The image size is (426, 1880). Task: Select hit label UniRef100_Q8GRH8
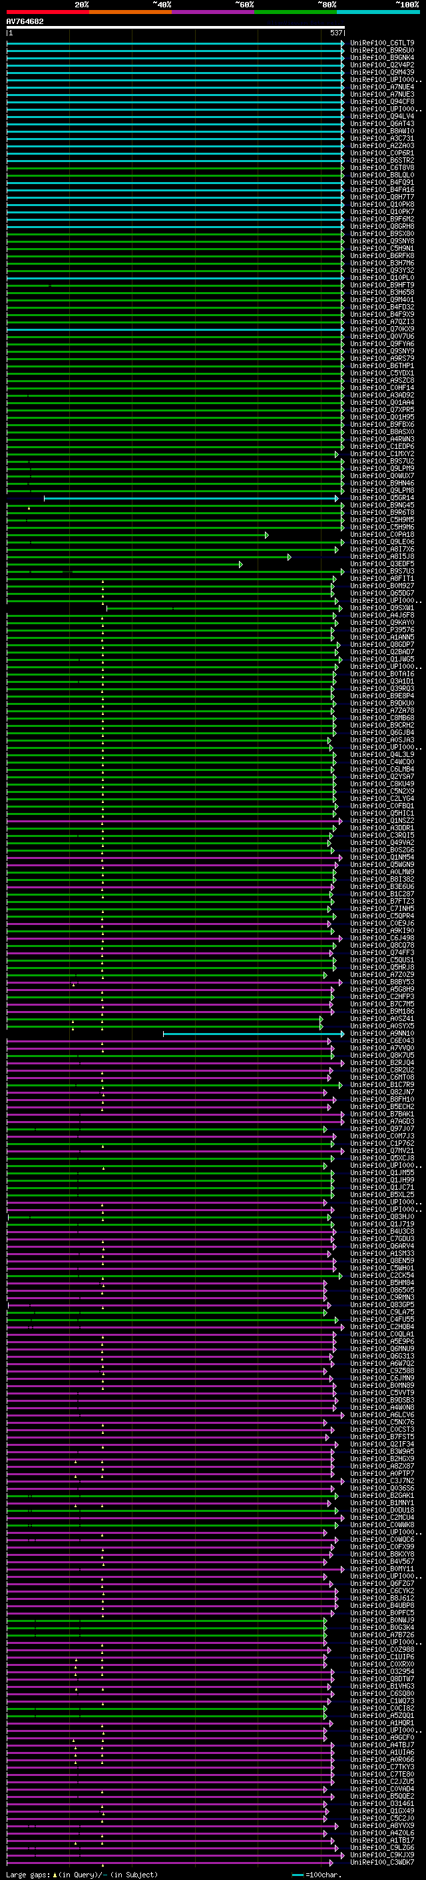click(382, 226)
